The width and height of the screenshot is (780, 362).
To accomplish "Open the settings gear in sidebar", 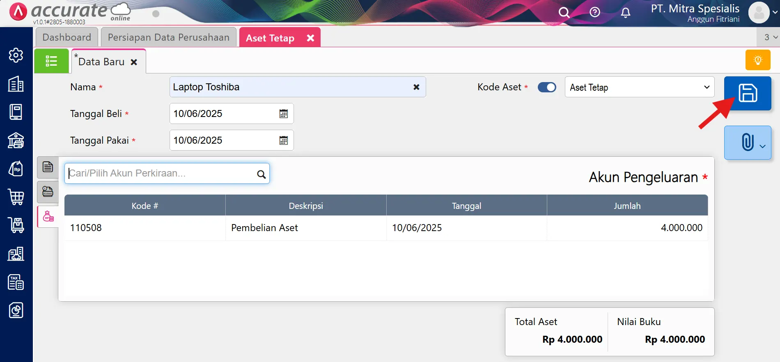I will [16, 55].
